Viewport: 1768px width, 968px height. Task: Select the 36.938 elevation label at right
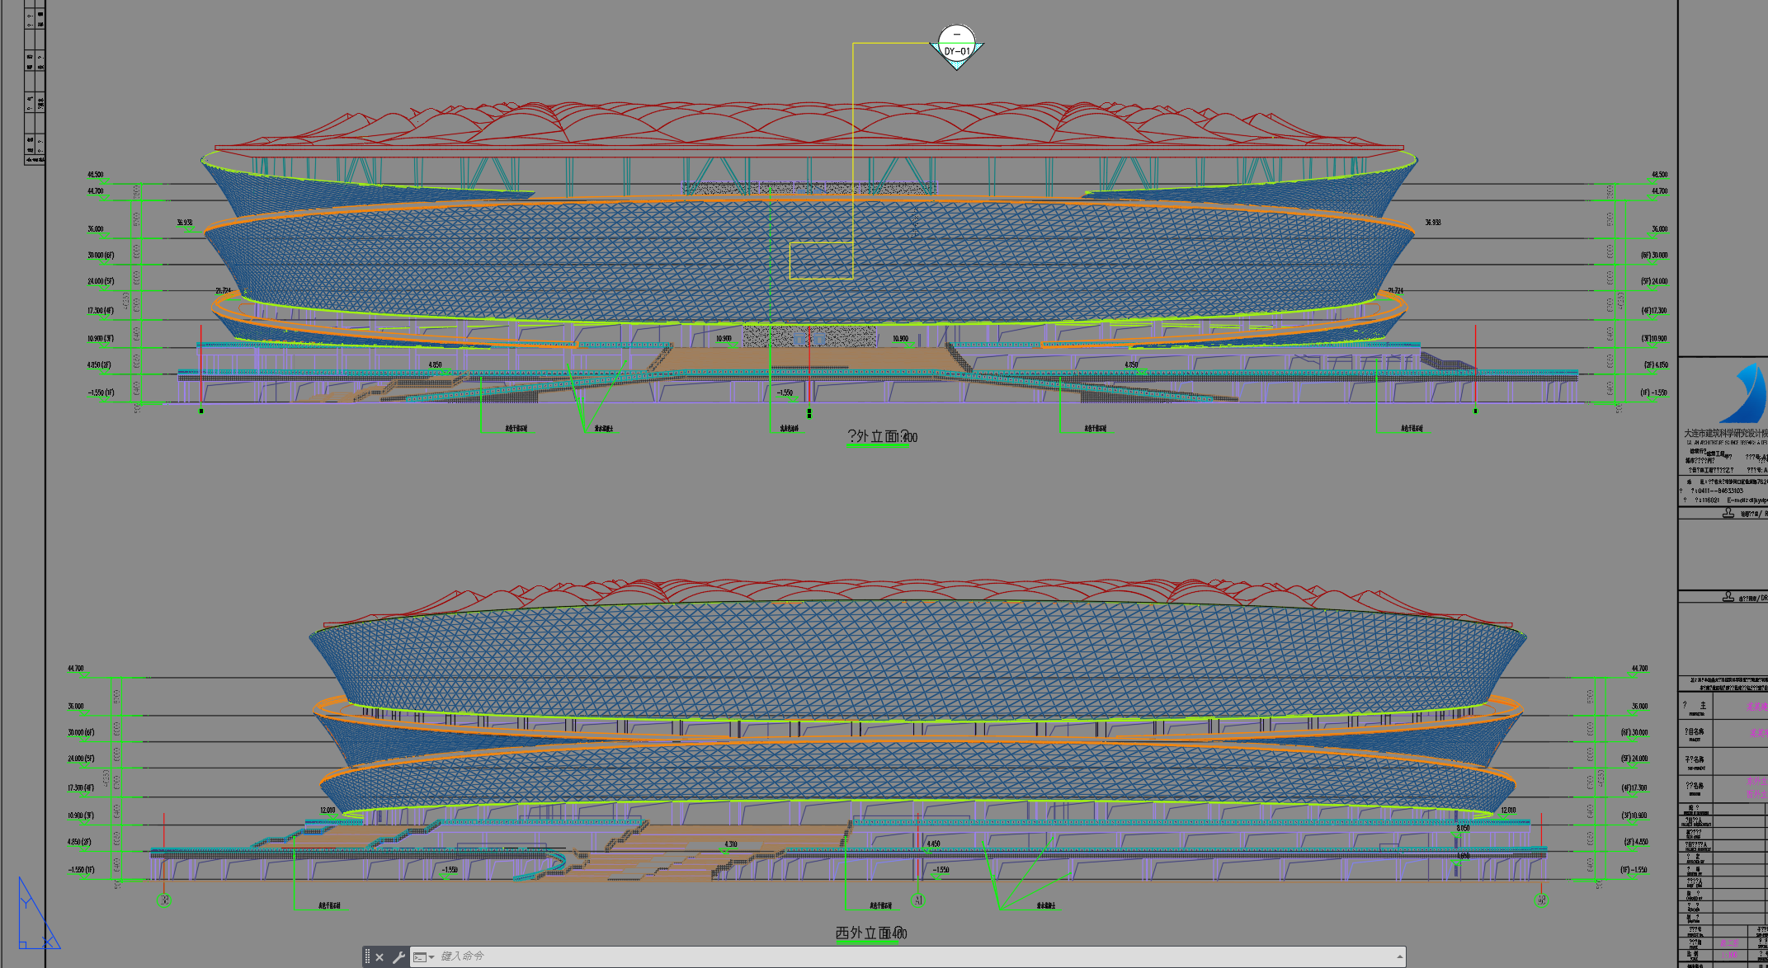point(1433,223)
